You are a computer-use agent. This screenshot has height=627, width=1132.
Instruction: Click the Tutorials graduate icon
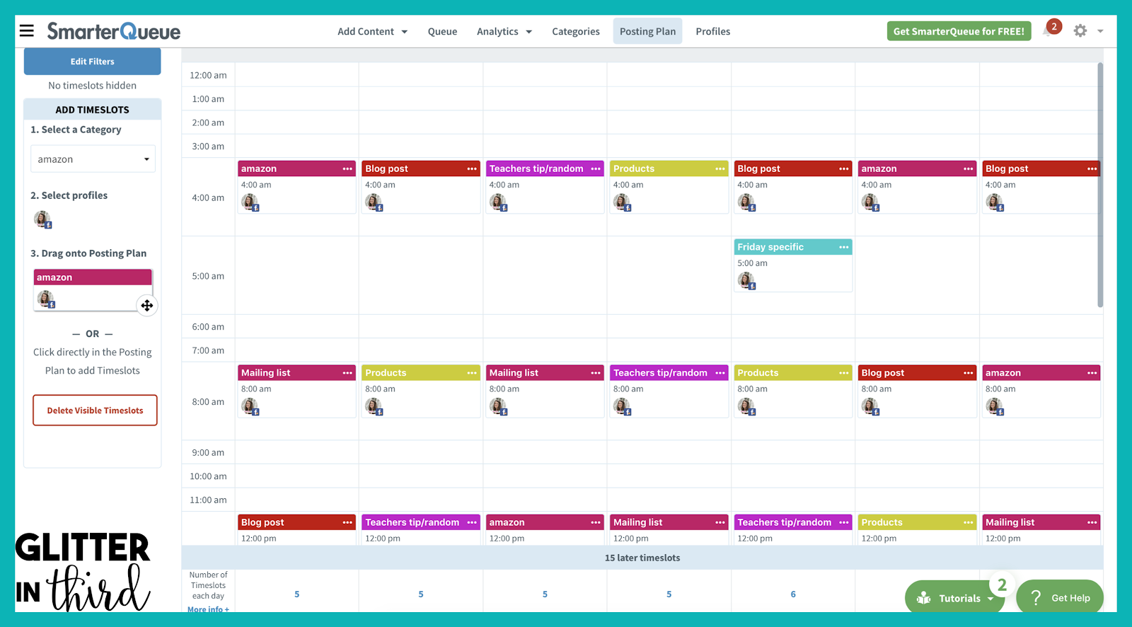923,598
